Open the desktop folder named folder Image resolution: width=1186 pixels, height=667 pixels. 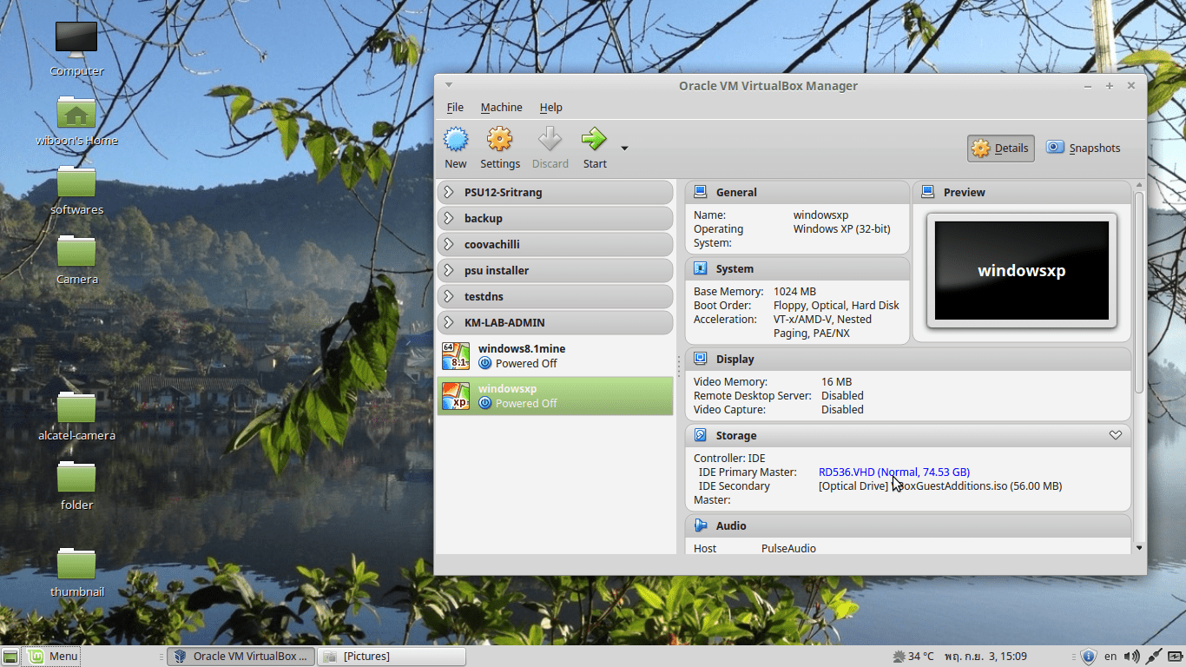(x=76, y=477)
